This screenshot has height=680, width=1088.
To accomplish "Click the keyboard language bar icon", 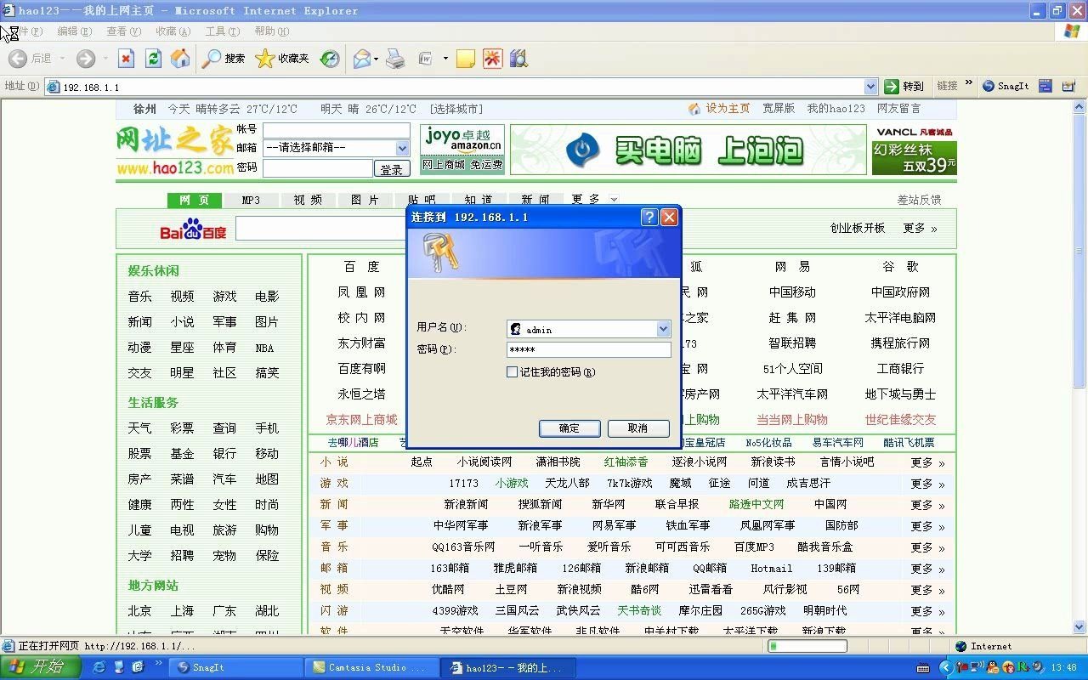I will click(x=924, y=667).
